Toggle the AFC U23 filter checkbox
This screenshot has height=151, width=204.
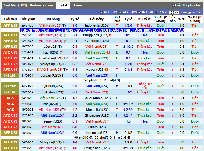coord(120,13)
